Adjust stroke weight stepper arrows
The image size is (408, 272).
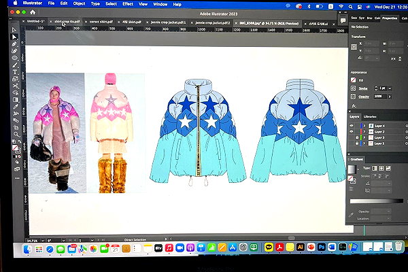(x=376, y=88)
